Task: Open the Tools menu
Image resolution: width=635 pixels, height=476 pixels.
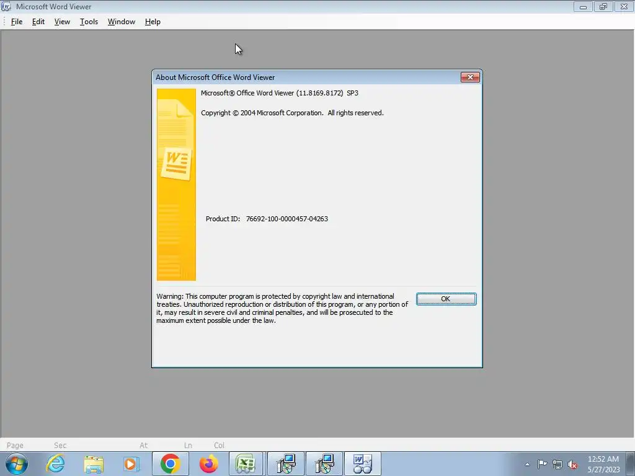Action: [89, 22]
